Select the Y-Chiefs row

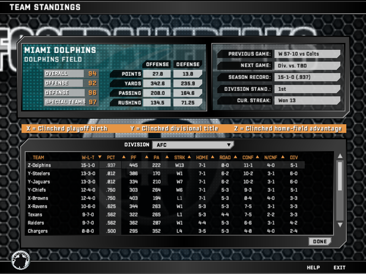click(x=165, y=190)
